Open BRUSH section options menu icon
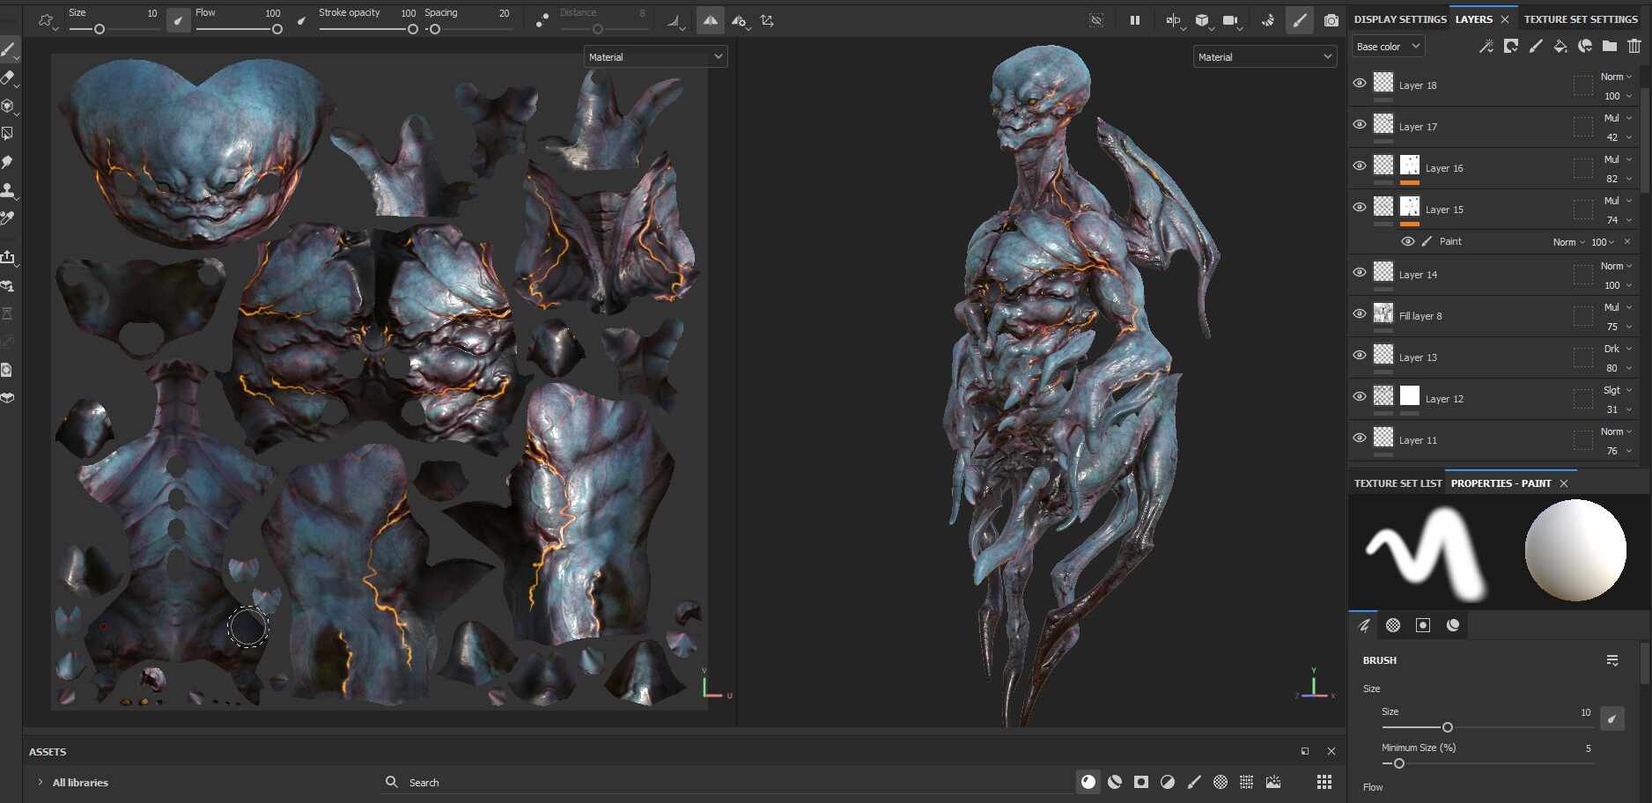 pos(1612,660)
